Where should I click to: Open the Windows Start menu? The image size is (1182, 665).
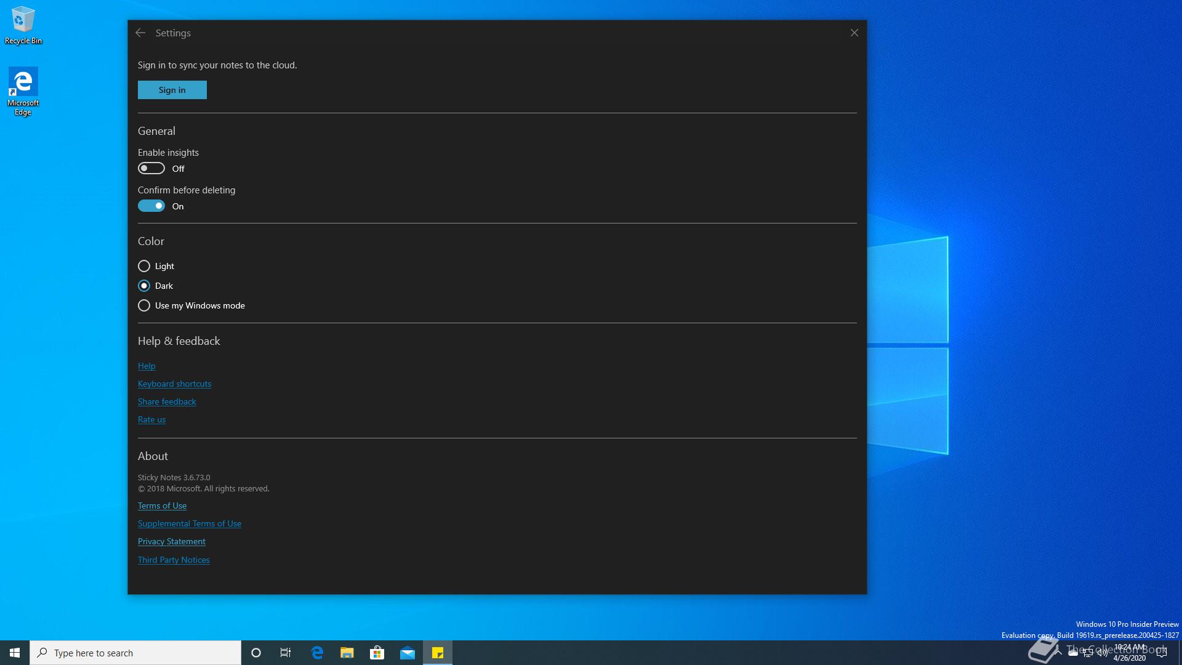click(15, 653)
